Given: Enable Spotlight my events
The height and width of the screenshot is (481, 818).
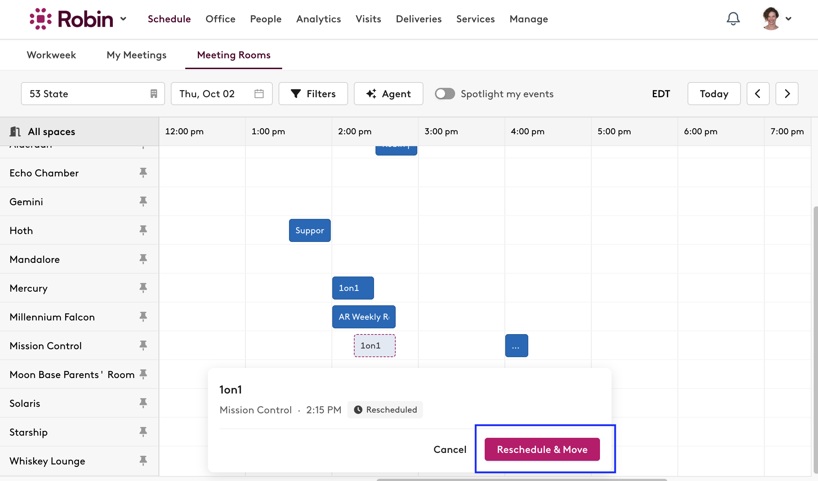Looking at the screenshot, I should tap(445, 94).
